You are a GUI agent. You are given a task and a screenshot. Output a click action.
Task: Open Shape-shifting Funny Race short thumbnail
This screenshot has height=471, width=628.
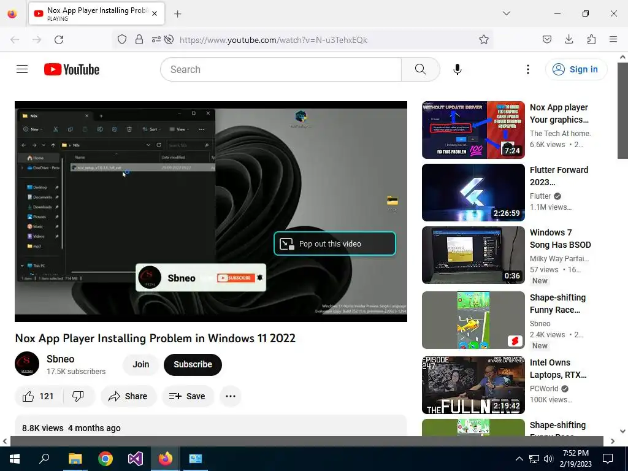(473, 320)
